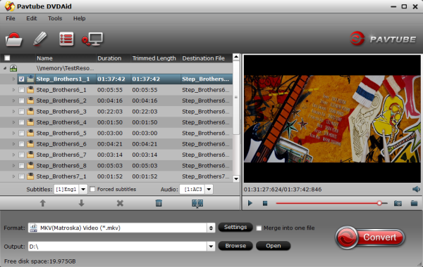The height and width of the screenshot is (267, 423).
Task: Click the trash can clear icon
Action: [159, 203]
